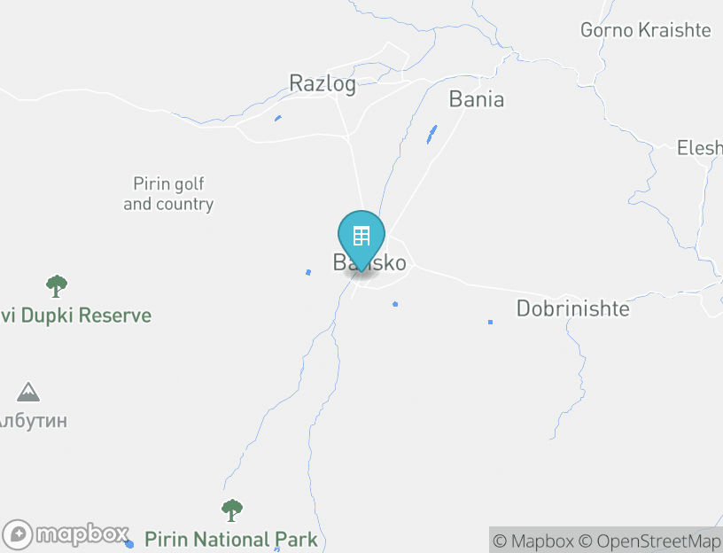Click the Bansko town label
This screenshot has width=723, height=553.
click(x=369, y=262)
